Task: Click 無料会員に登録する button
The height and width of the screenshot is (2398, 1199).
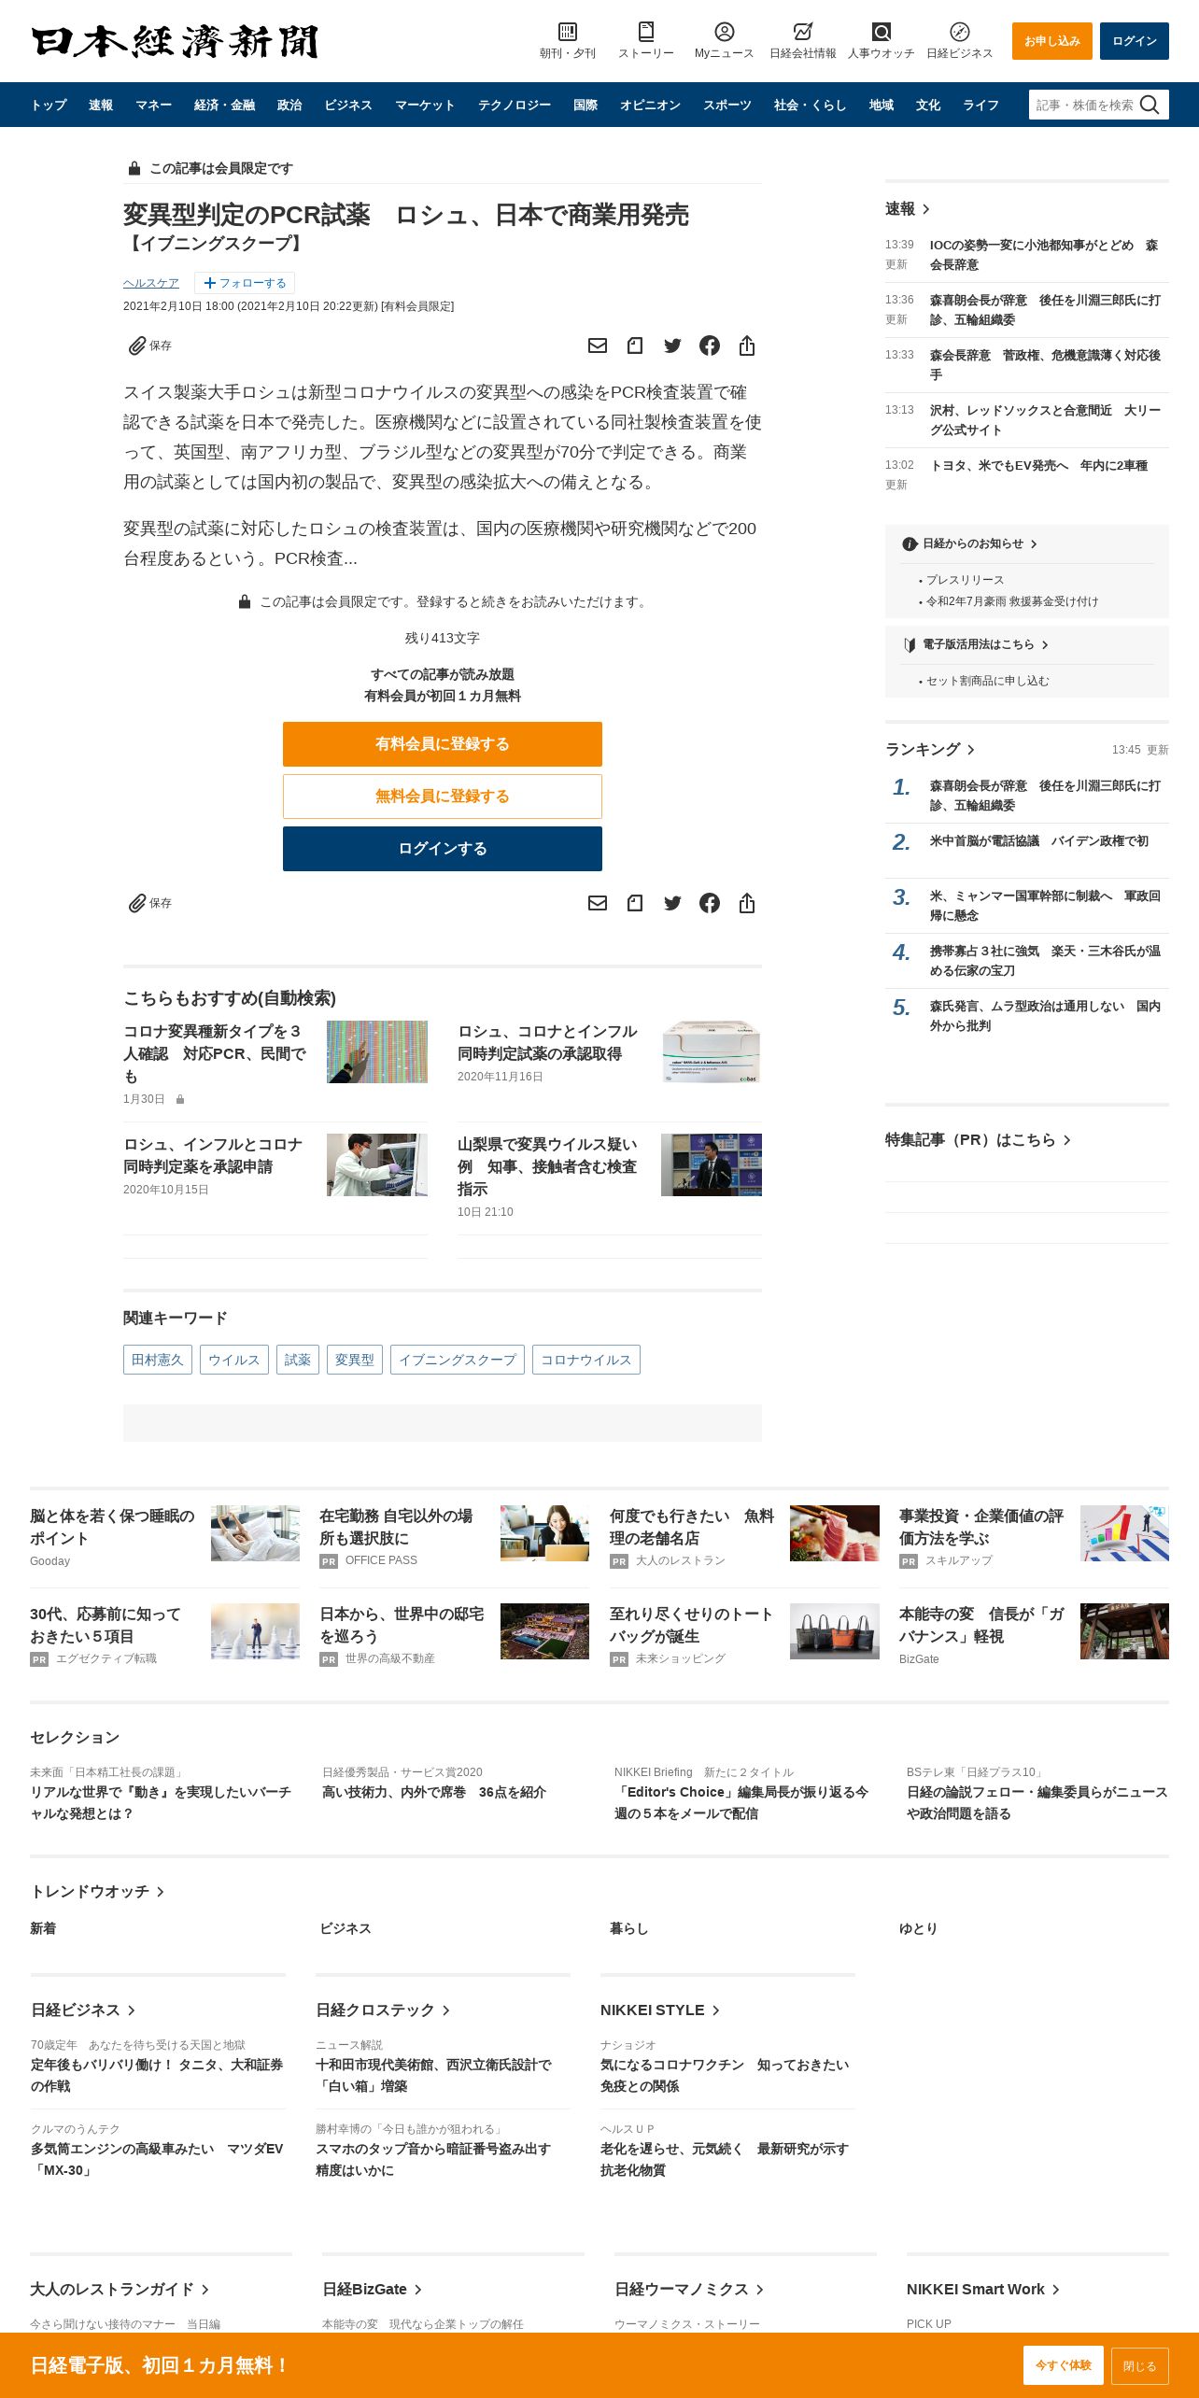Action: point(443,797)
